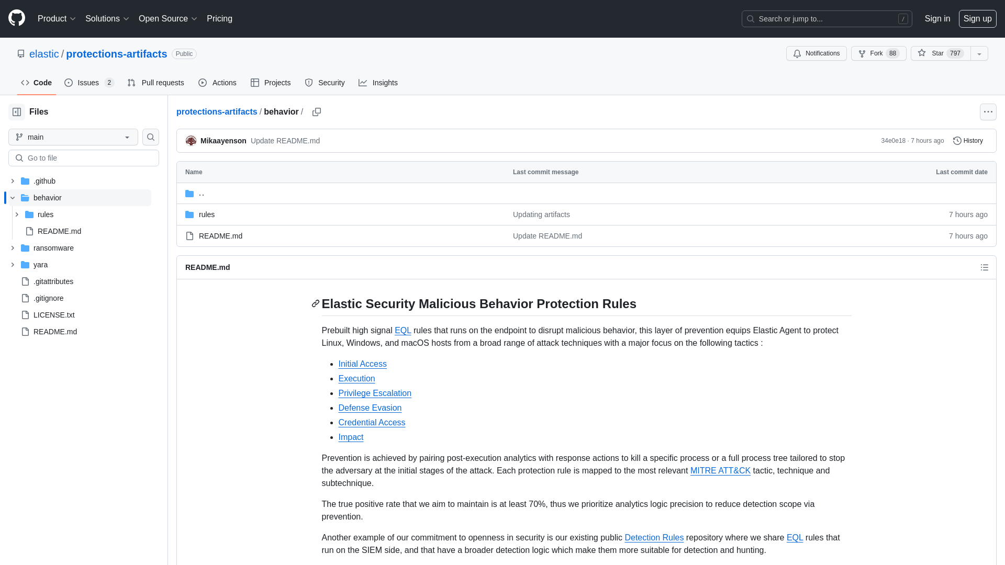Open the Detection Rules link
1005x565 pixels.
coord(654,538)
